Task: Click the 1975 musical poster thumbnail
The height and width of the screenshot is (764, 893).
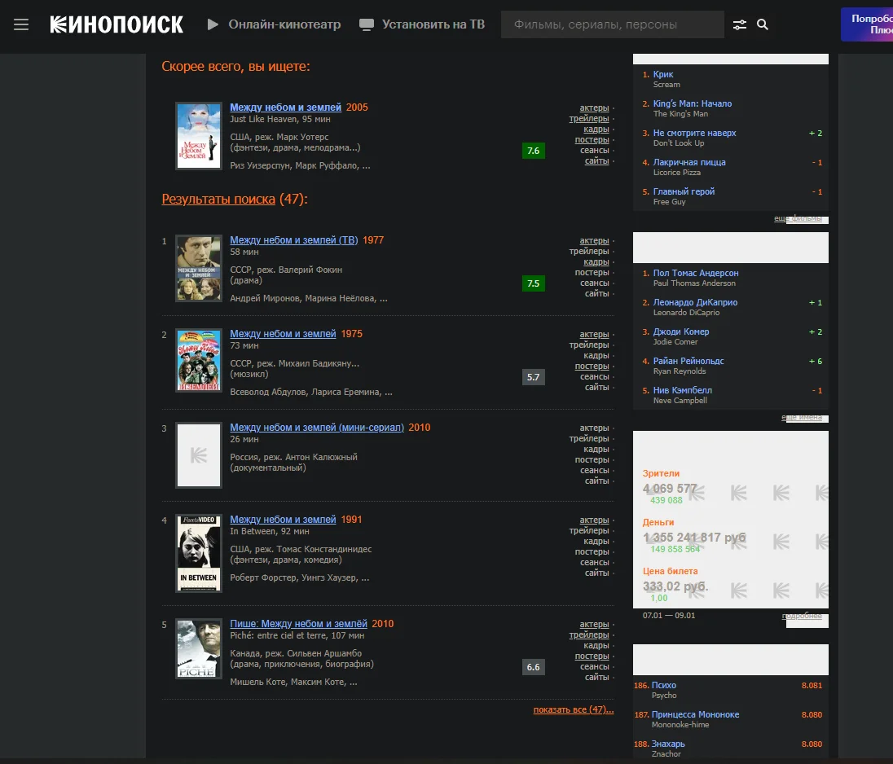Action: [199, 360]
